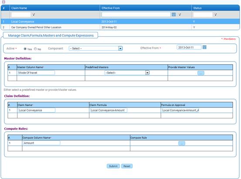
Task: Select the Car Company Owned Petrol Other Location row
Action: click(120, 27)
